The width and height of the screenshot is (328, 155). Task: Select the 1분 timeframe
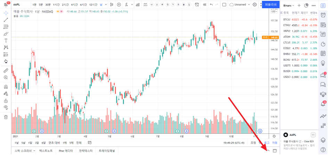tap(34, 5)
